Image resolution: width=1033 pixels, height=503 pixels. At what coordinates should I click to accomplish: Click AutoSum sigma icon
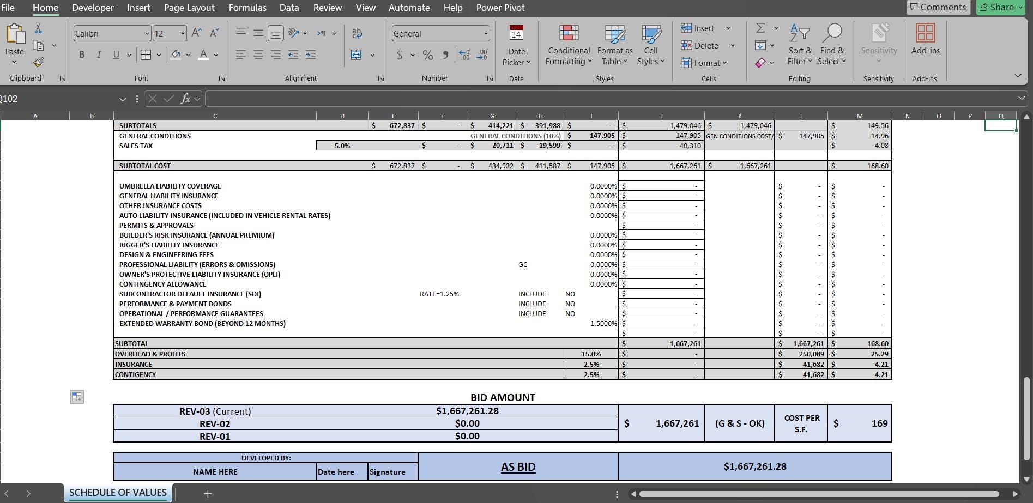point(760,28)
